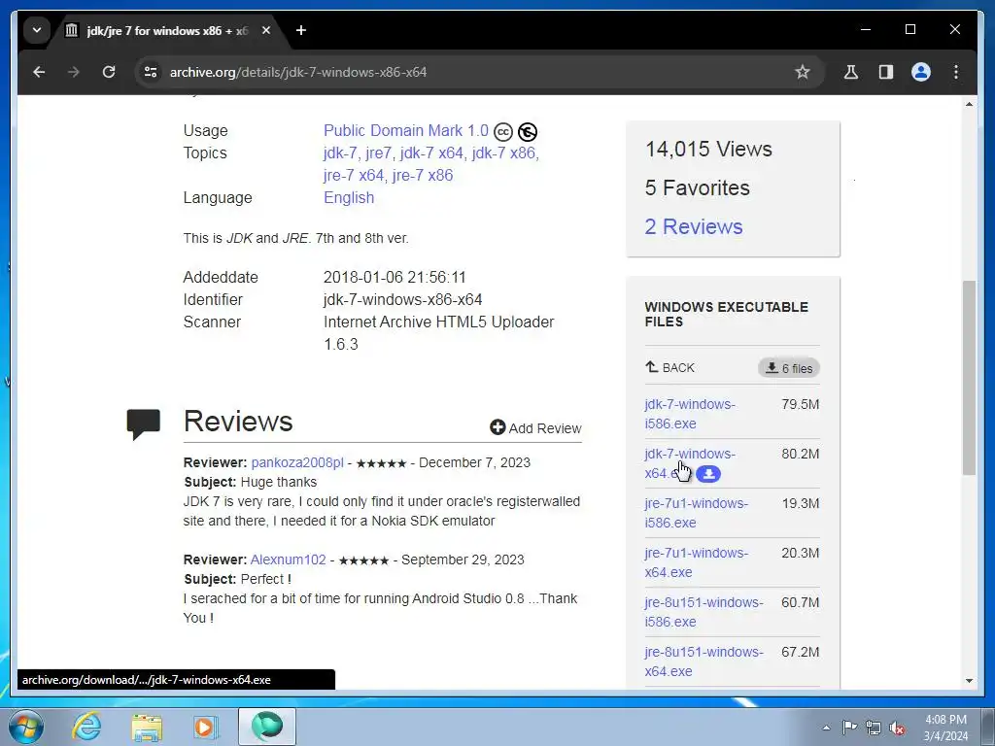
Task: Click the Addeddate value 2018-01-06 21:56:11
Action: [x=395, y=277]
